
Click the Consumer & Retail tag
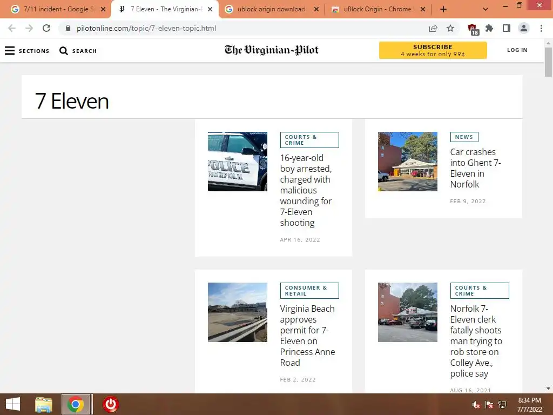pyautogui.click(x=309, y=290)
